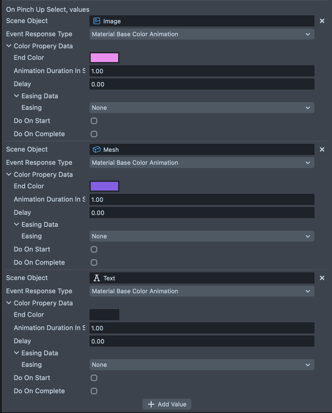Click the Text object type icon
The image size is (332, 413).
(97, 278)
